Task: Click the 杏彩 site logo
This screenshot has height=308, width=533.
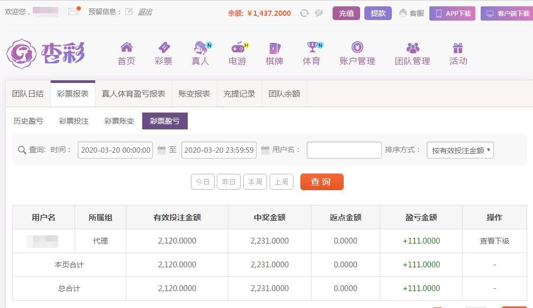Action: tap(45, 54)
